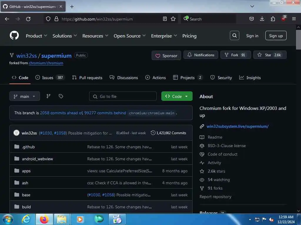
Task: Open the extensions puzzle icon
Action: [273, 19]
